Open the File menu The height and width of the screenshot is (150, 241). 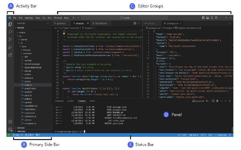14,18
